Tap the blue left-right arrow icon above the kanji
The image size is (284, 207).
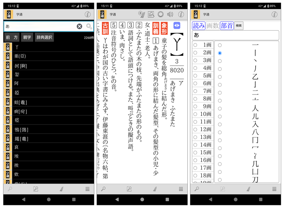[177, 26]
